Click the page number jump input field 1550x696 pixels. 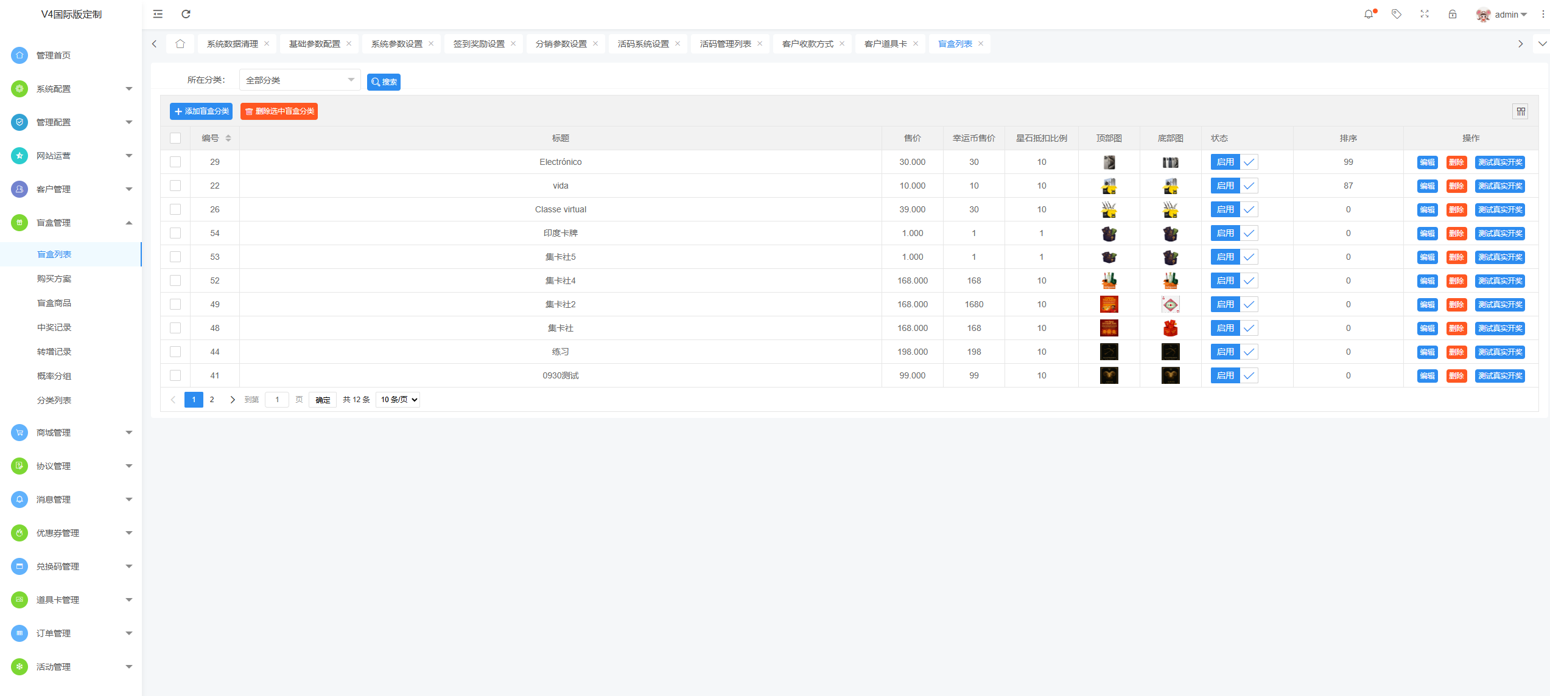click(x=277, y=400)
